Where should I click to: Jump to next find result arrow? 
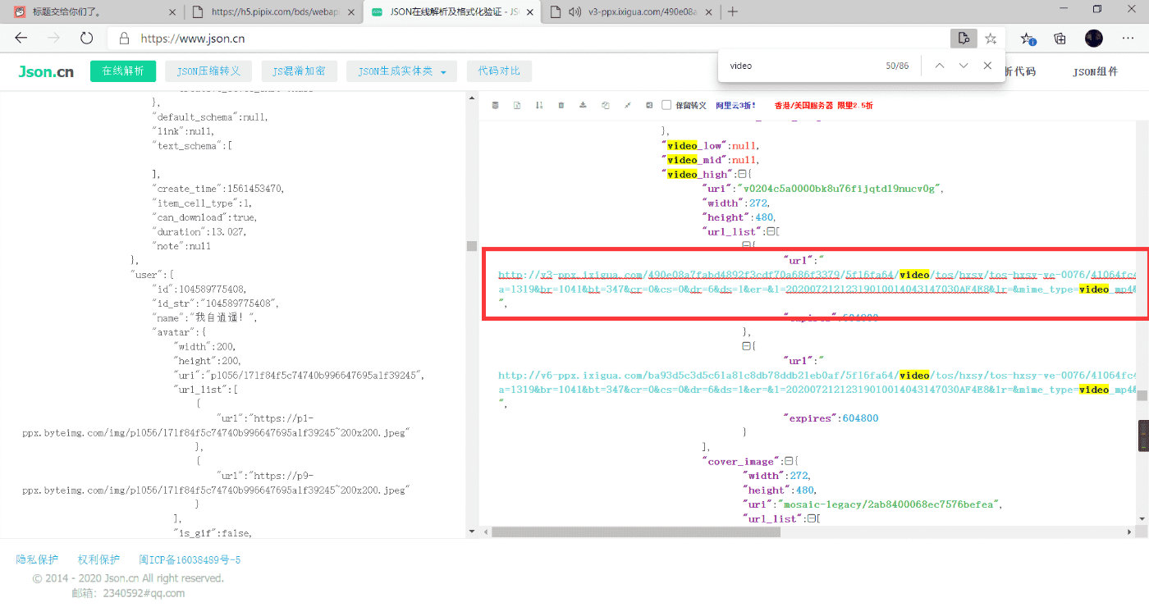964,66
